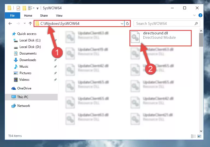Click the directsound.dll gear file icon
Image resolution: width=210 pixels, height=147 pixels.
pos(135,37)
